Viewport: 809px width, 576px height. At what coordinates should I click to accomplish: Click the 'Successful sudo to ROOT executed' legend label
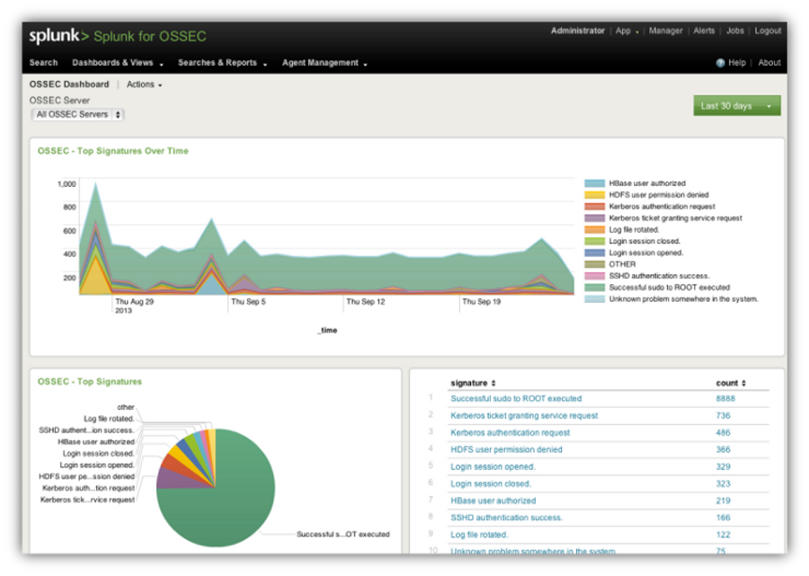[669, 288]
